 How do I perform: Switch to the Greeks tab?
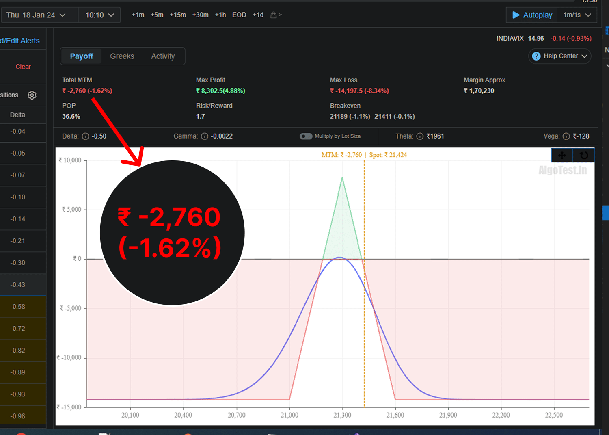coord(122,56)
